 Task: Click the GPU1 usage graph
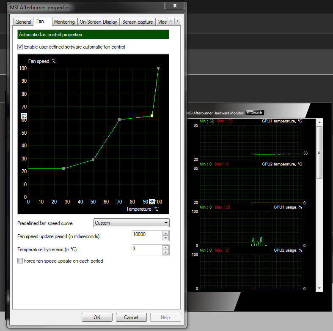(251, 229)
